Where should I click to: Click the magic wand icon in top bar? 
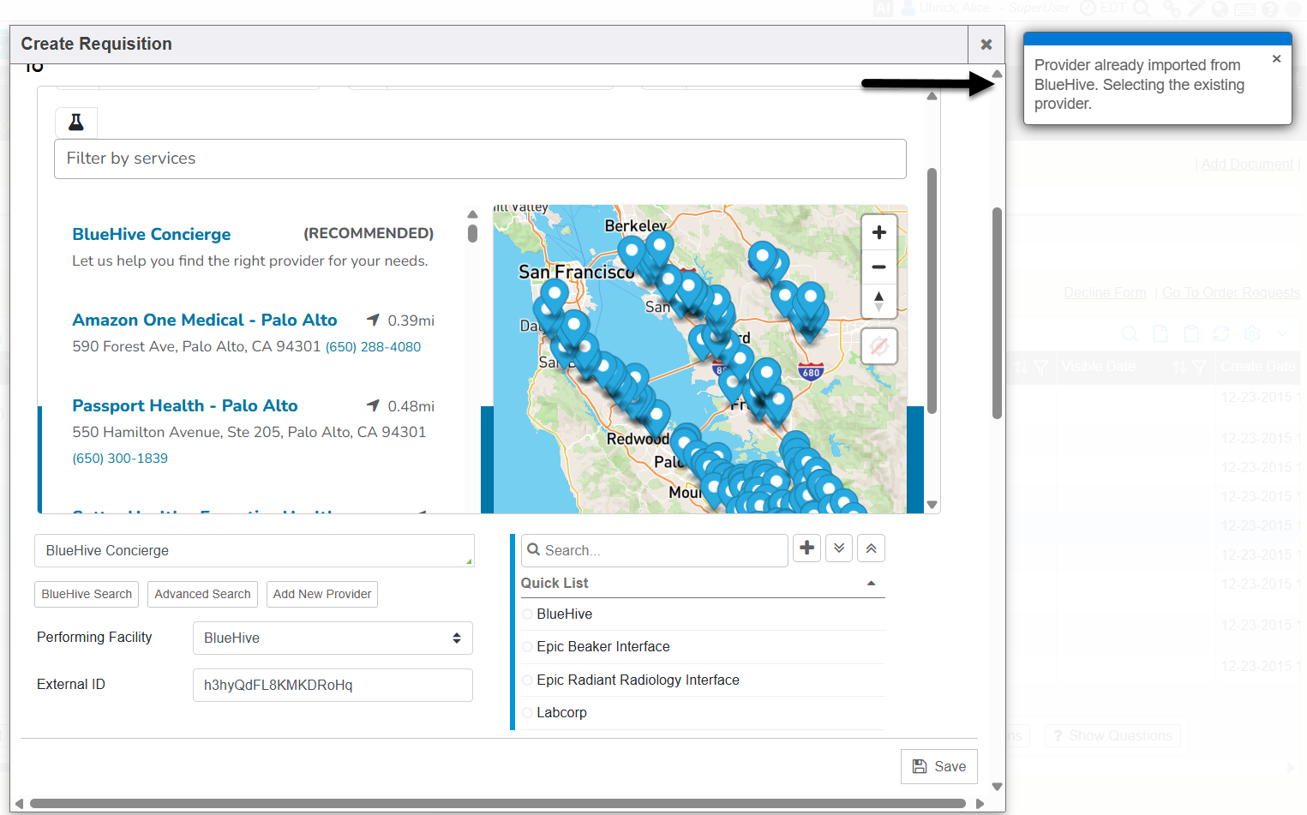click(1196, 9)
